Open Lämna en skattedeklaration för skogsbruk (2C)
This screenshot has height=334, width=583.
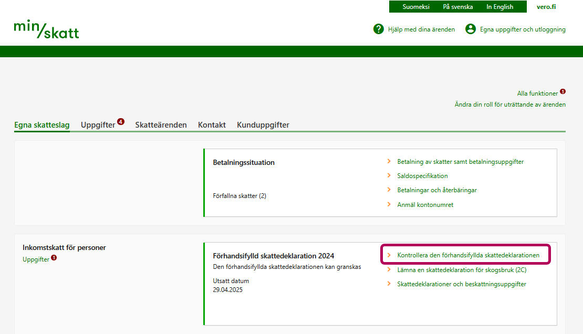(462, 270)
